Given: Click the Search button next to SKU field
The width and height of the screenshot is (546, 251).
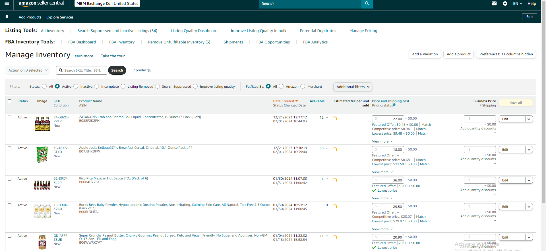Looking at the screenshot, I should 117,70.
